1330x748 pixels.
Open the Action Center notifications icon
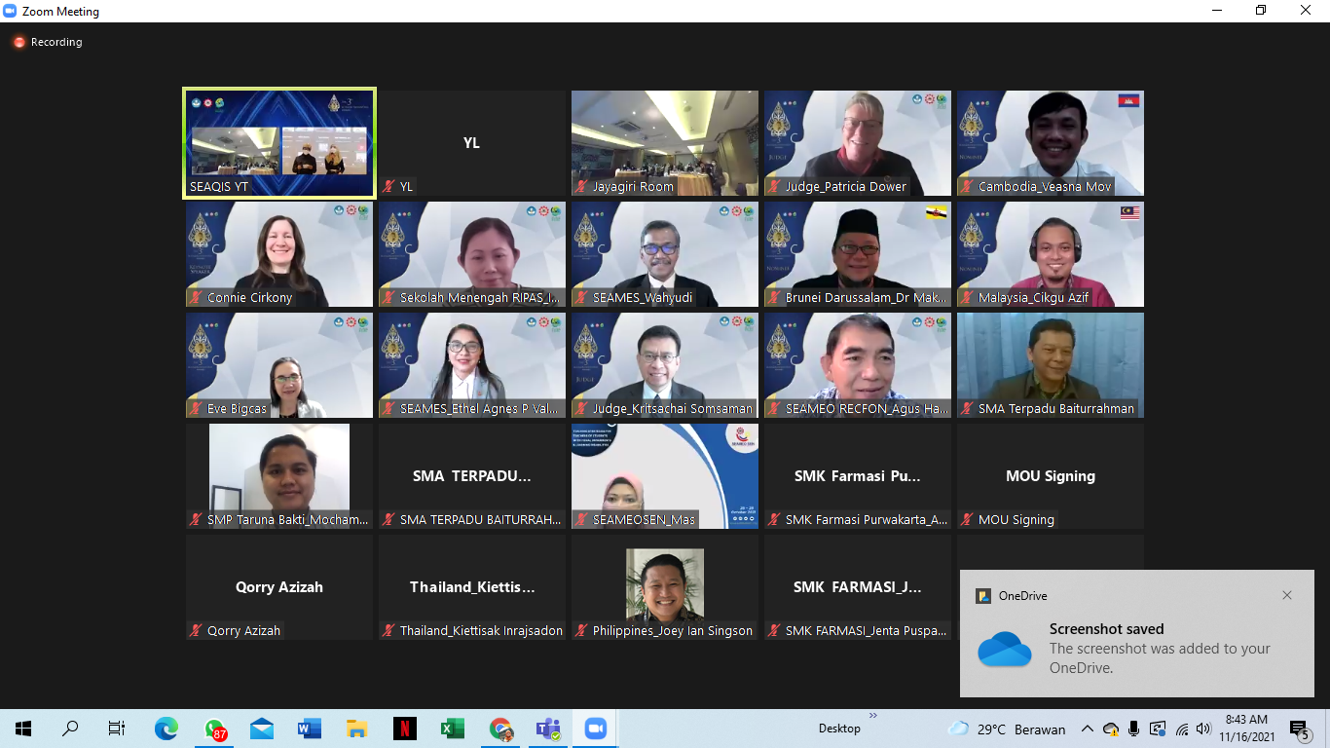(1299, 729)
